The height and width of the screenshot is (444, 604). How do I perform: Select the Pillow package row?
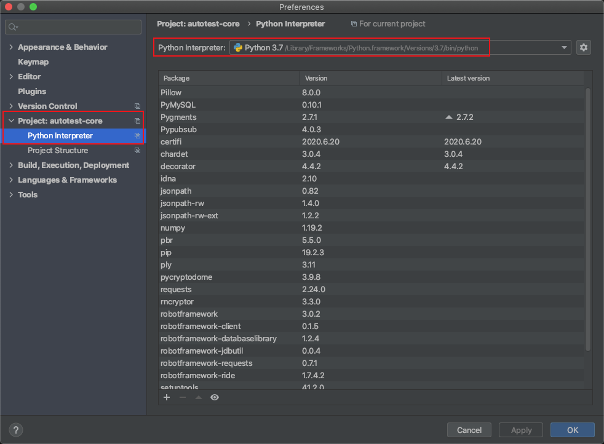click(371, 92)
